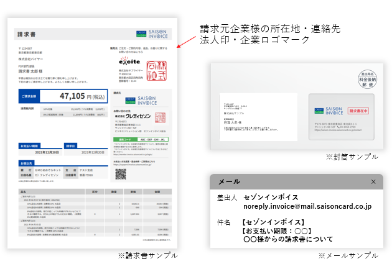The width and height of the screenshot is (392, 269).
Task: Click the ※メールサンプル caption
Action: (x=348, y=256)
